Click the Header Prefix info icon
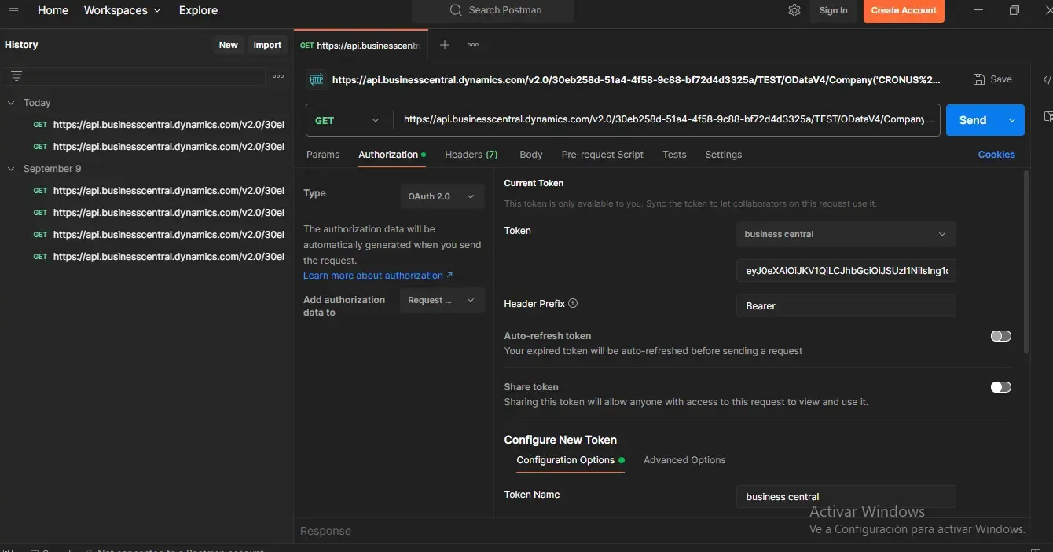1053x552 pixels. coord(573,304)
